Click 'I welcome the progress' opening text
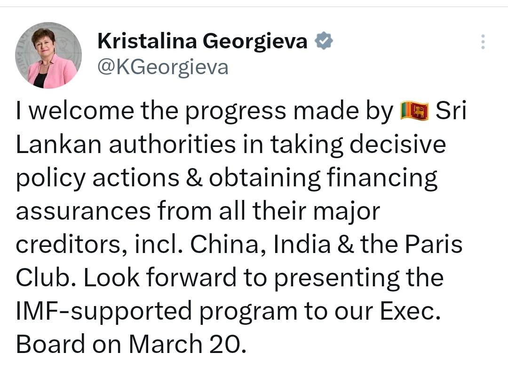 coord(151,112)
